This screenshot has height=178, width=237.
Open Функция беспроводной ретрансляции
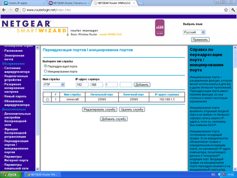[x=15, y=133]
